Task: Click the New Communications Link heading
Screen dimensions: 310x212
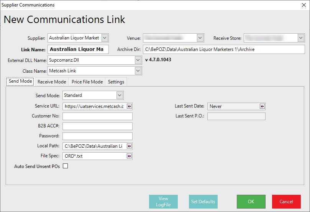Action: tap(64, 20)
